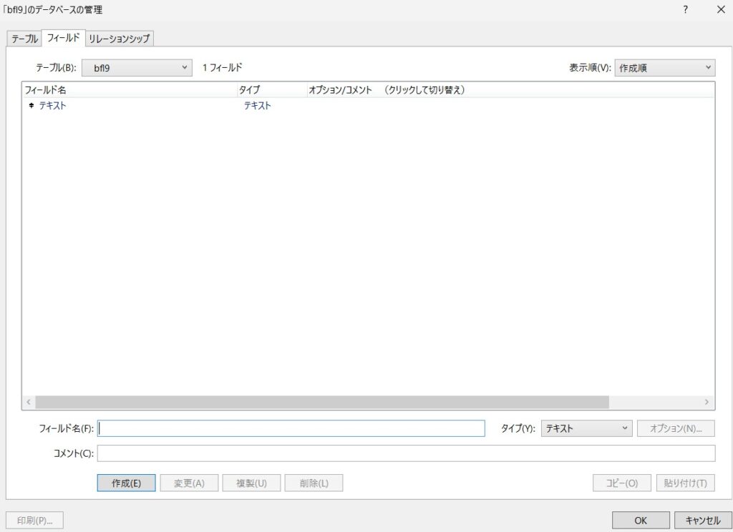Viewport: 733px width, 532px height.
Task: Click the 印刷(P)... button
Action: (34, 521)
